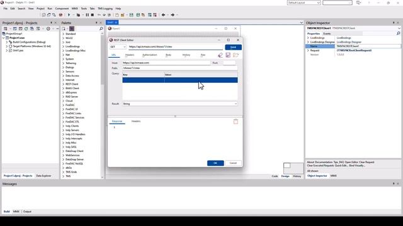Click the Back navigation arrow in toolbar

coord(163,15)
